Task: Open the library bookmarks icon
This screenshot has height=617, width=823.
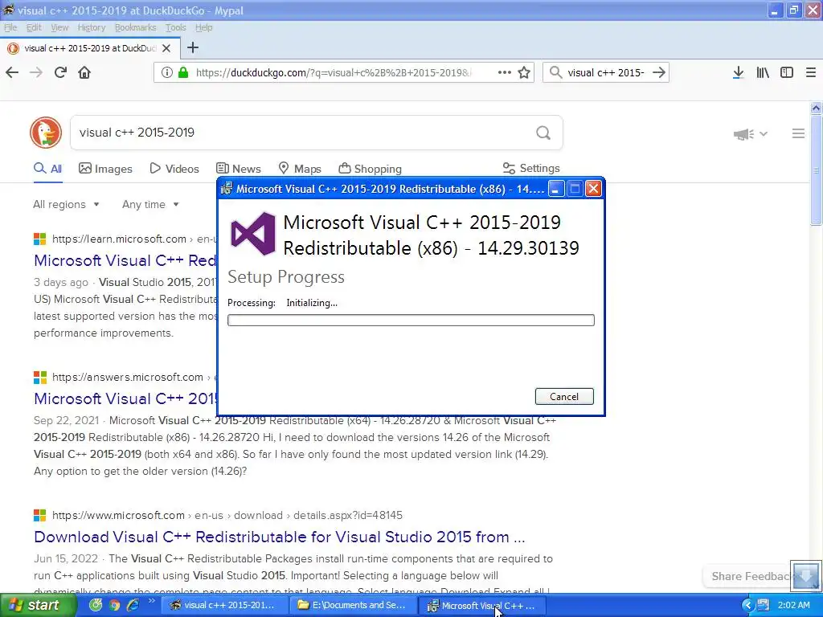Action: point(763,72)
